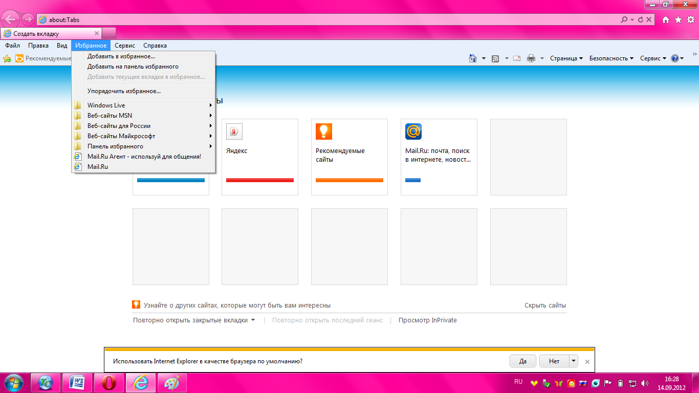699x393 pixels.
Task: Refresh the page with the reload icon
Action: [x=640, y=19]
